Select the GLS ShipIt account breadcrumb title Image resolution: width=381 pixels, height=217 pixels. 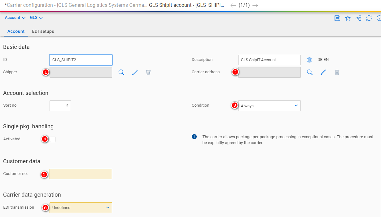(x=187, y=5)
